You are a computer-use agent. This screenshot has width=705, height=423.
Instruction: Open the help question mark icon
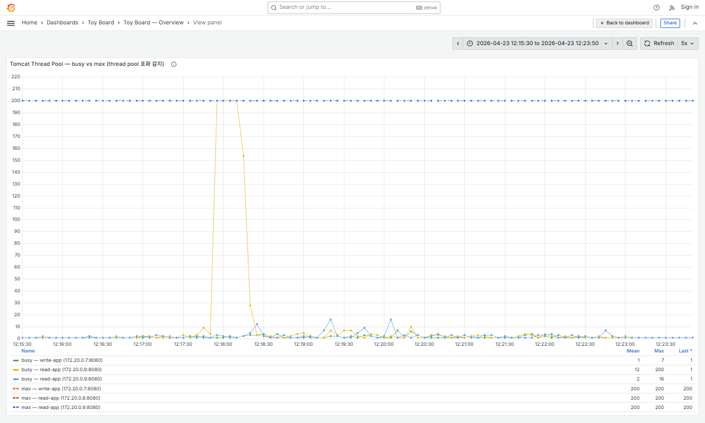(x=657, y=8)
